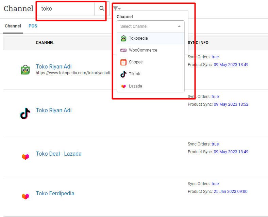Click the Tiktok icon in the dropdown list
Screen dimensions: 268x217
click(123, 74)
